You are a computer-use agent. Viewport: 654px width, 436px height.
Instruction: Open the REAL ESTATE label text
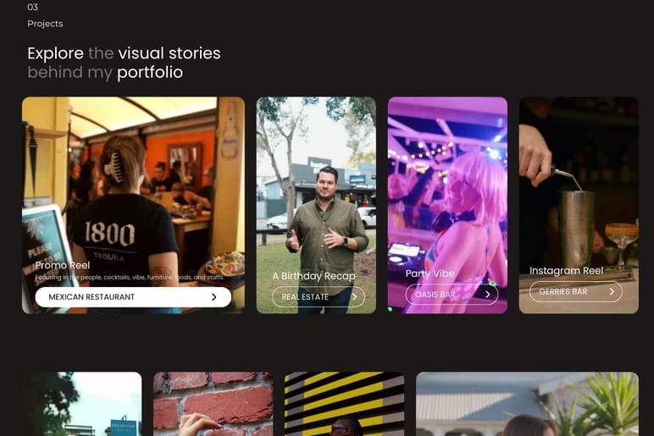click(305, 297)
